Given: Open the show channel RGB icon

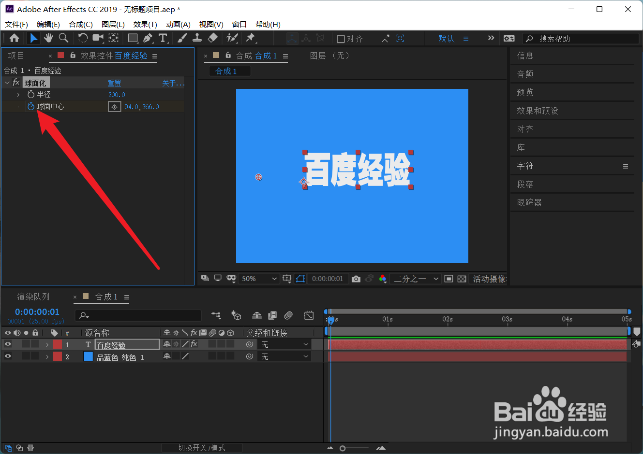Looking at the screenshot, I should [x=383, y=279].
